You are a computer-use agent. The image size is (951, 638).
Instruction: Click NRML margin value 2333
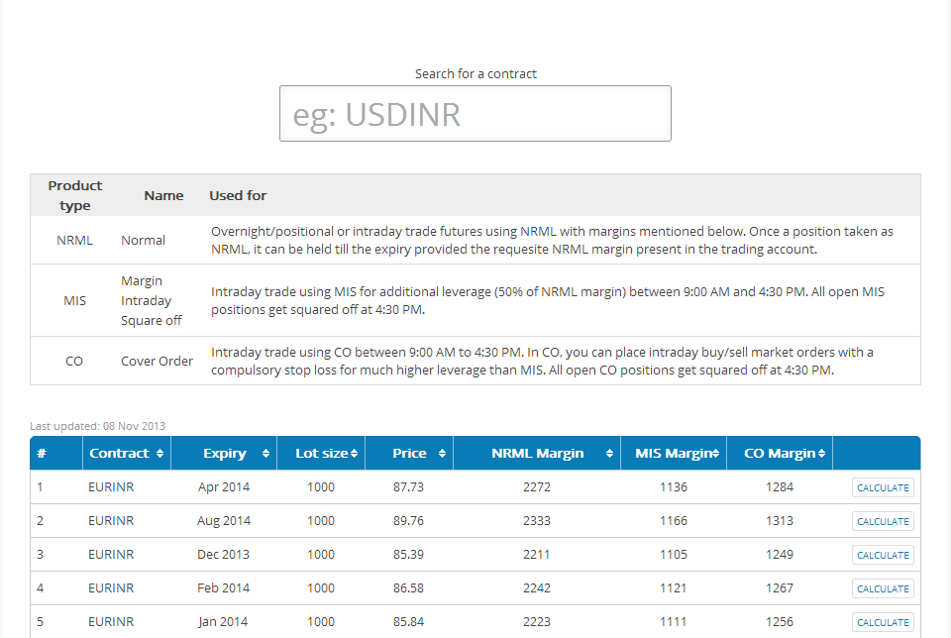(x=537, y=521)
